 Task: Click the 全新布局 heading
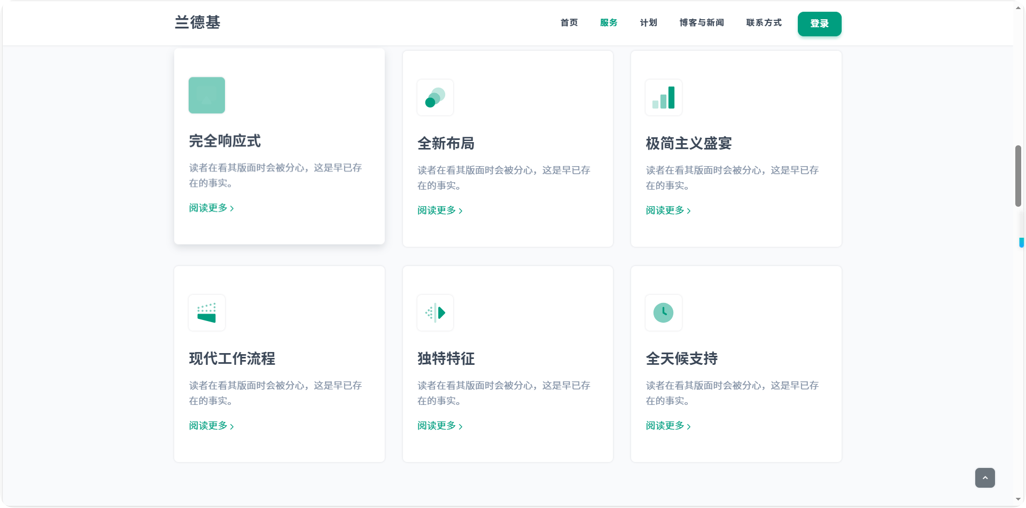click(446, 143)
